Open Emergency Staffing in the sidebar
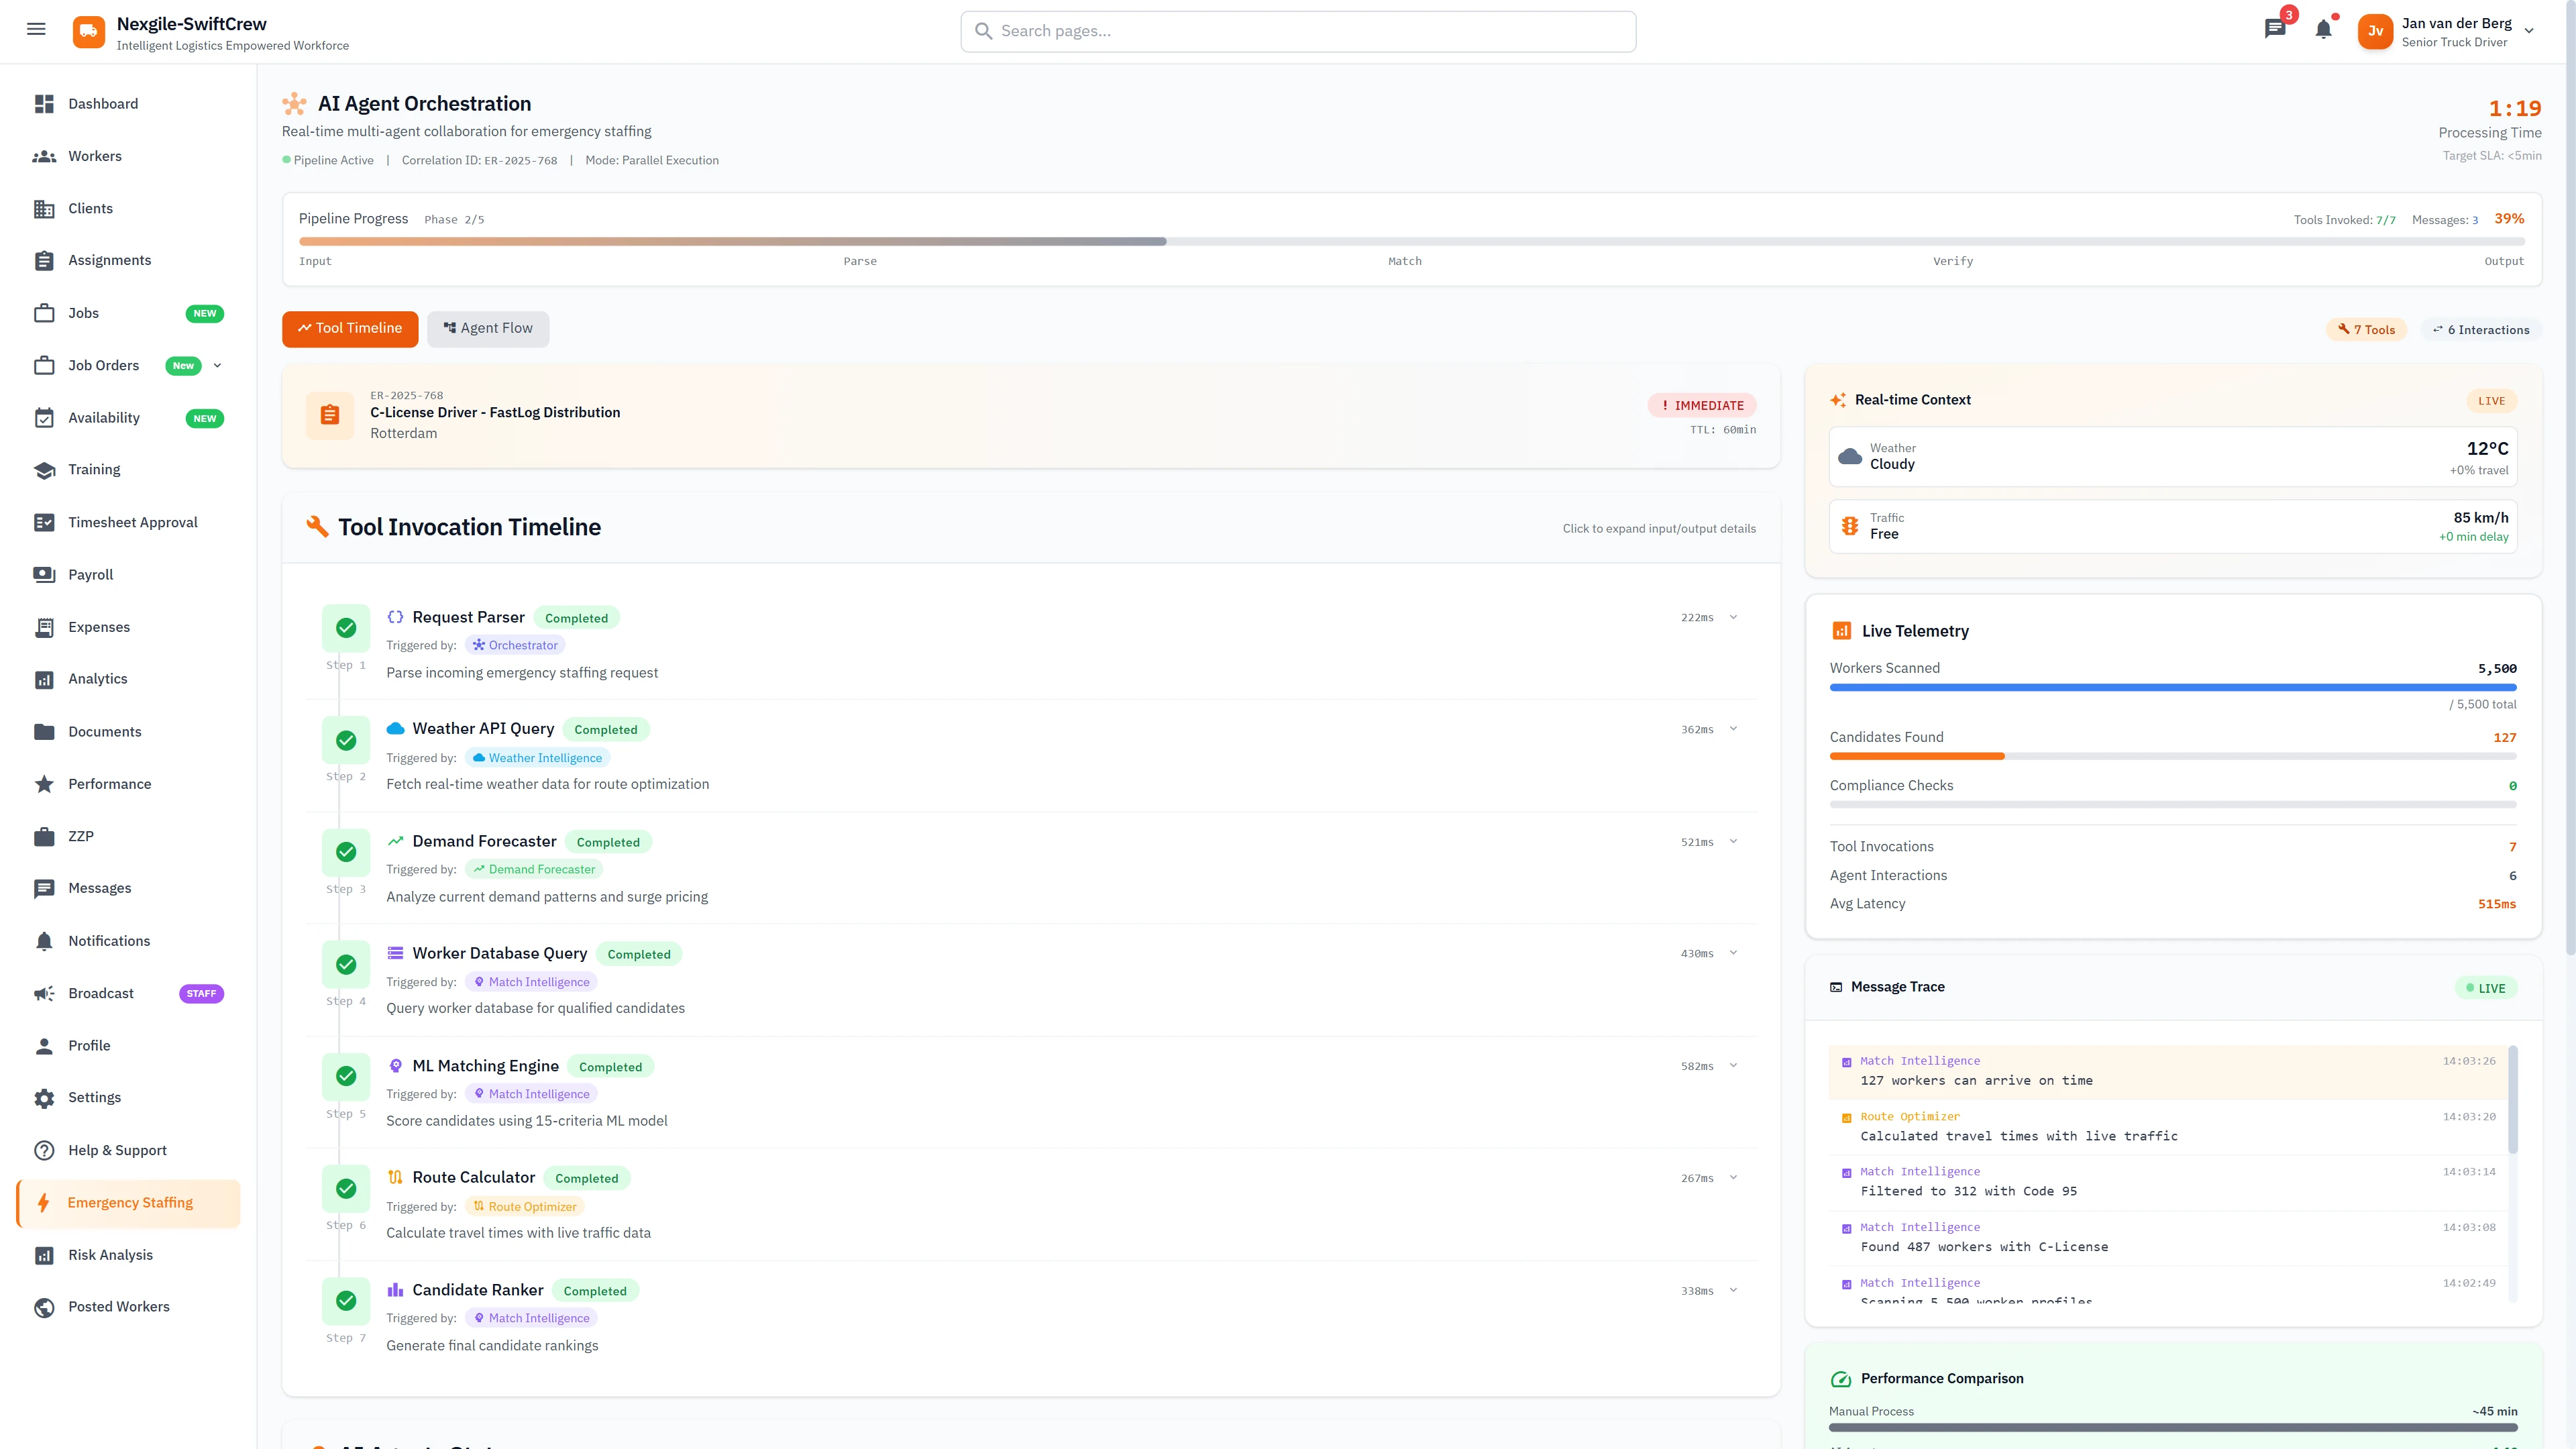 click(x=129, y=1202)
